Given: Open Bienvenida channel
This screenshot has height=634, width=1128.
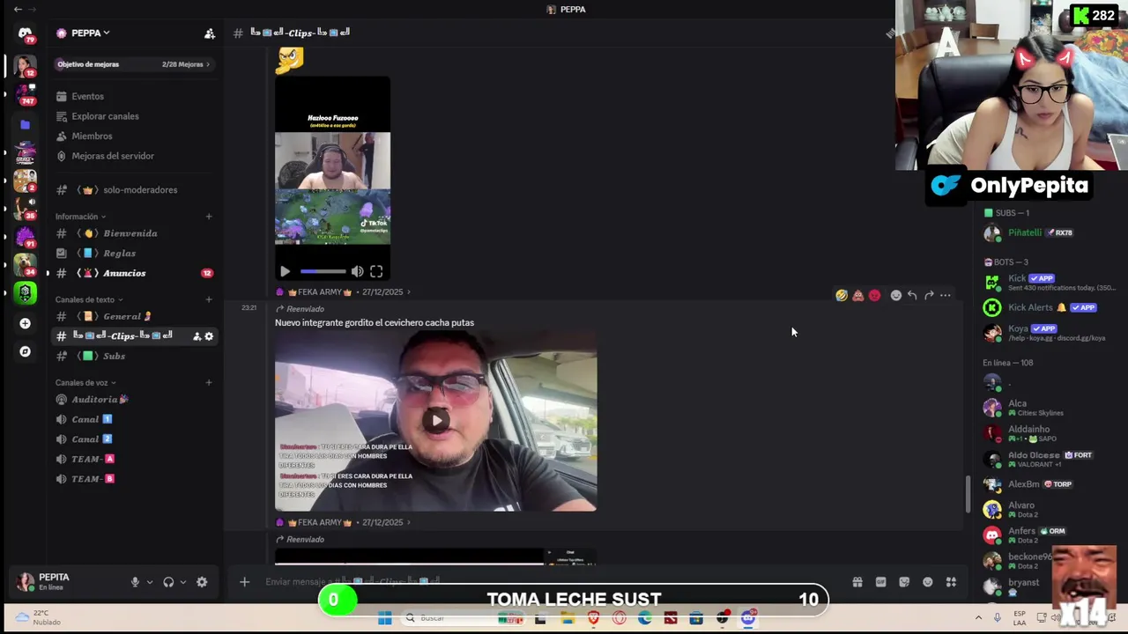Looking at the screenshot, I should coord(133,233).
